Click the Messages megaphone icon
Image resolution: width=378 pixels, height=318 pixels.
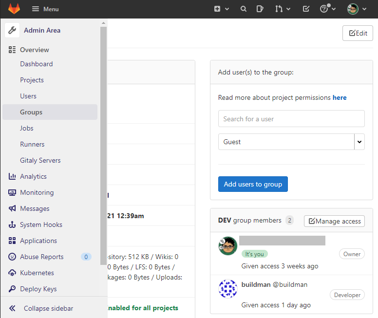[x=12, y=208]
